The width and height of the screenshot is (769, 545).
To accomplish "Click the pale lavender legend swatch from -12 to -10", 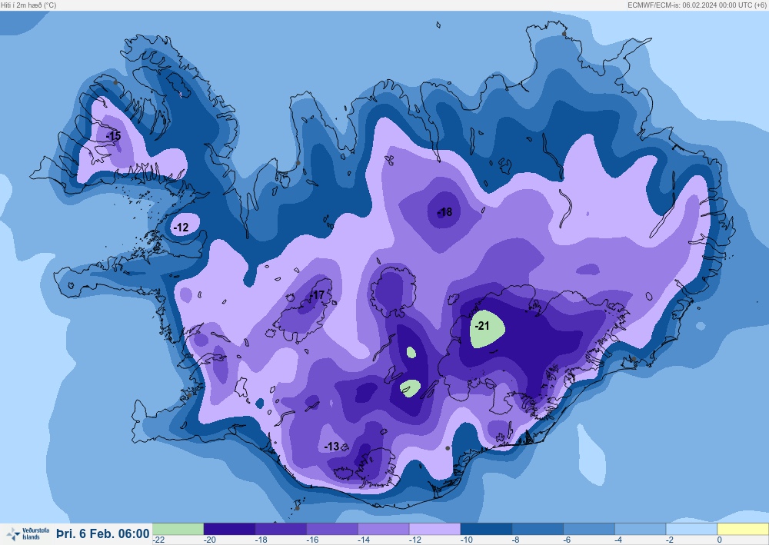I will tap(434, 529).
